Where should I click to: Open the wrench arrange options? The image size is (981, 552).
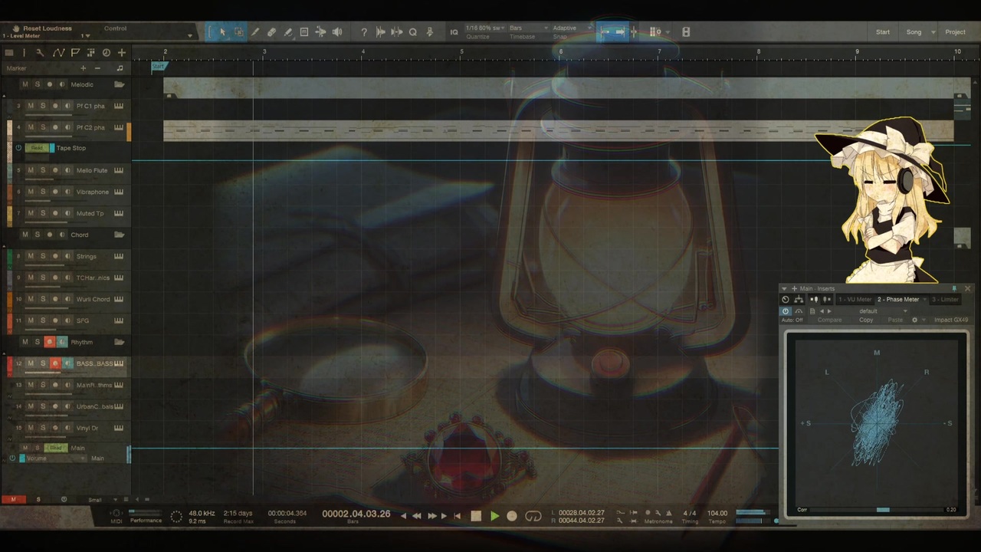[40, 53]
